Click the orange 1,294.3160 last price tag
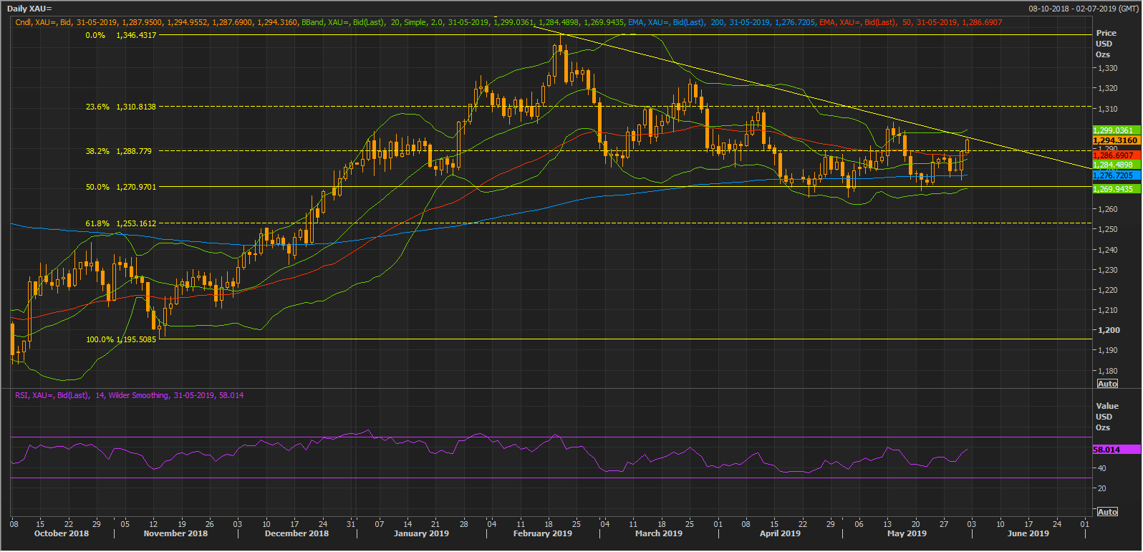This screenshot has height=552, width=1143. 1116,140
